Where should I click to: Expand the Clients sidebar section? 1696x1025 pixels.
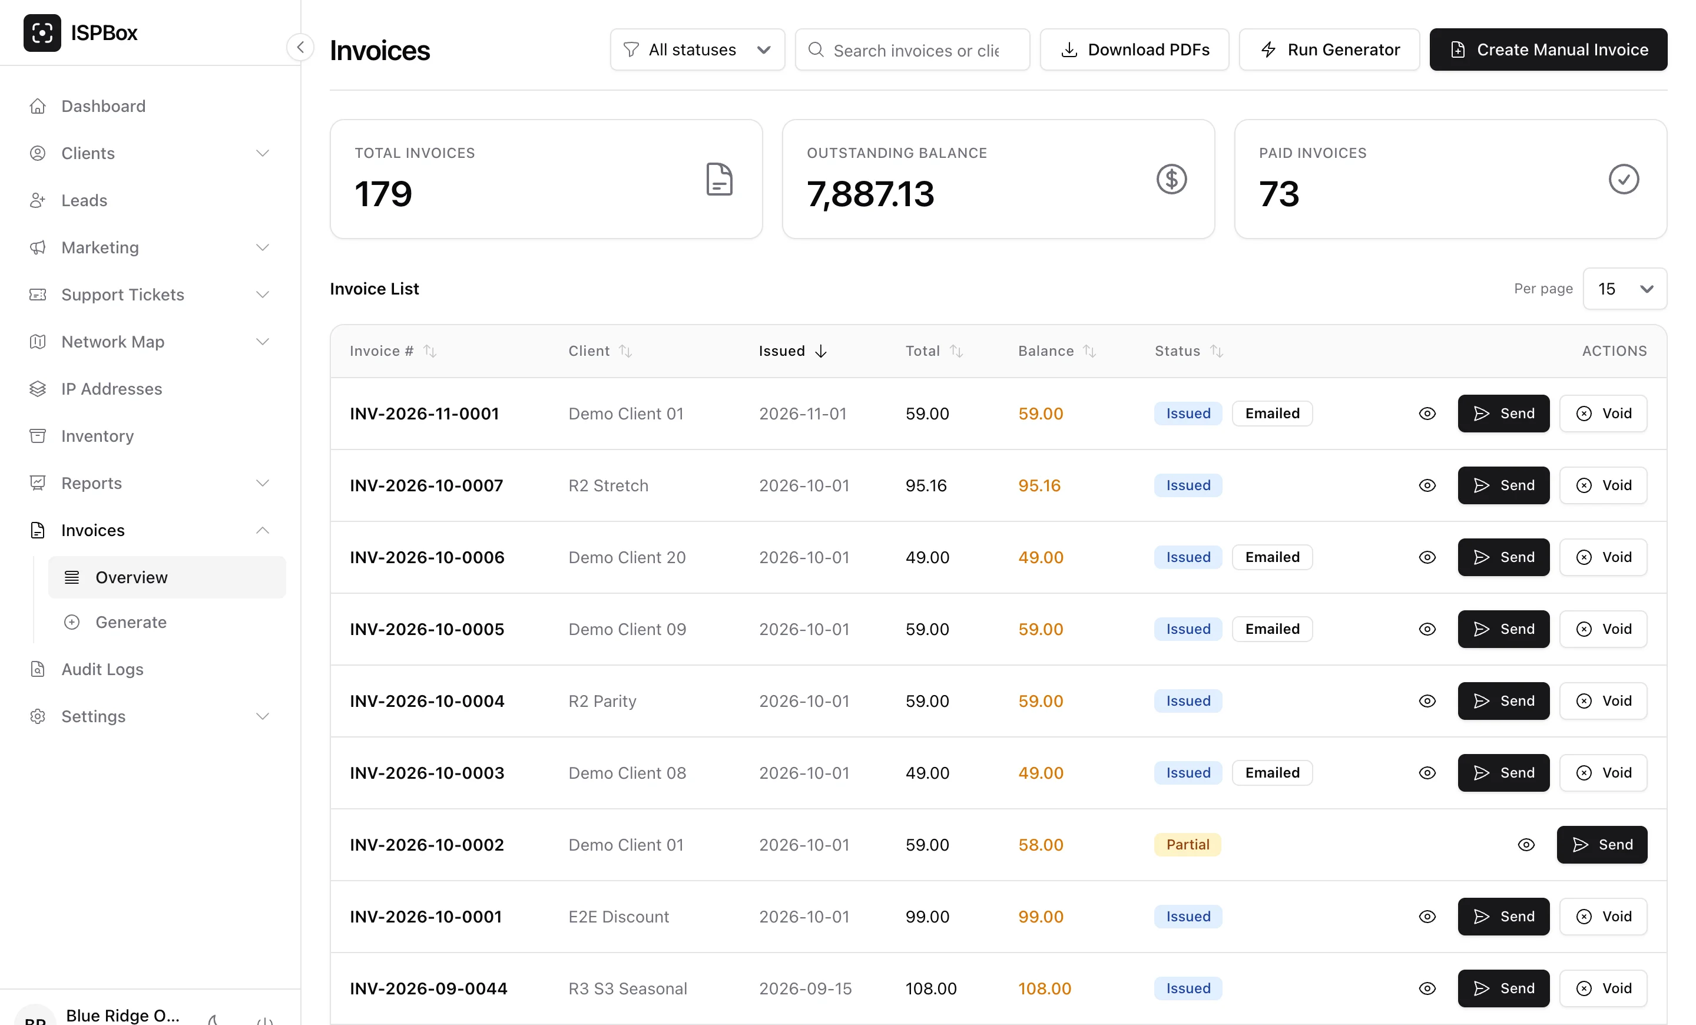click(150, 153)
